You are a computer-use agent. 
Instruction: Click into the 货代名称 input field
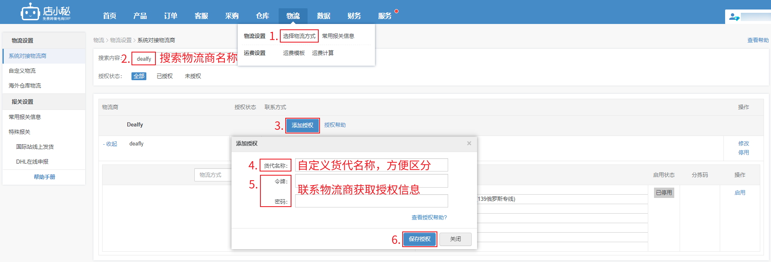click(371, 165)
